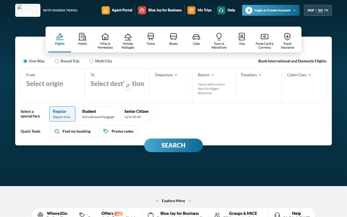Screen dimensions: 347x217
Task: Click the From Select origin field
Action: [53, 85]
